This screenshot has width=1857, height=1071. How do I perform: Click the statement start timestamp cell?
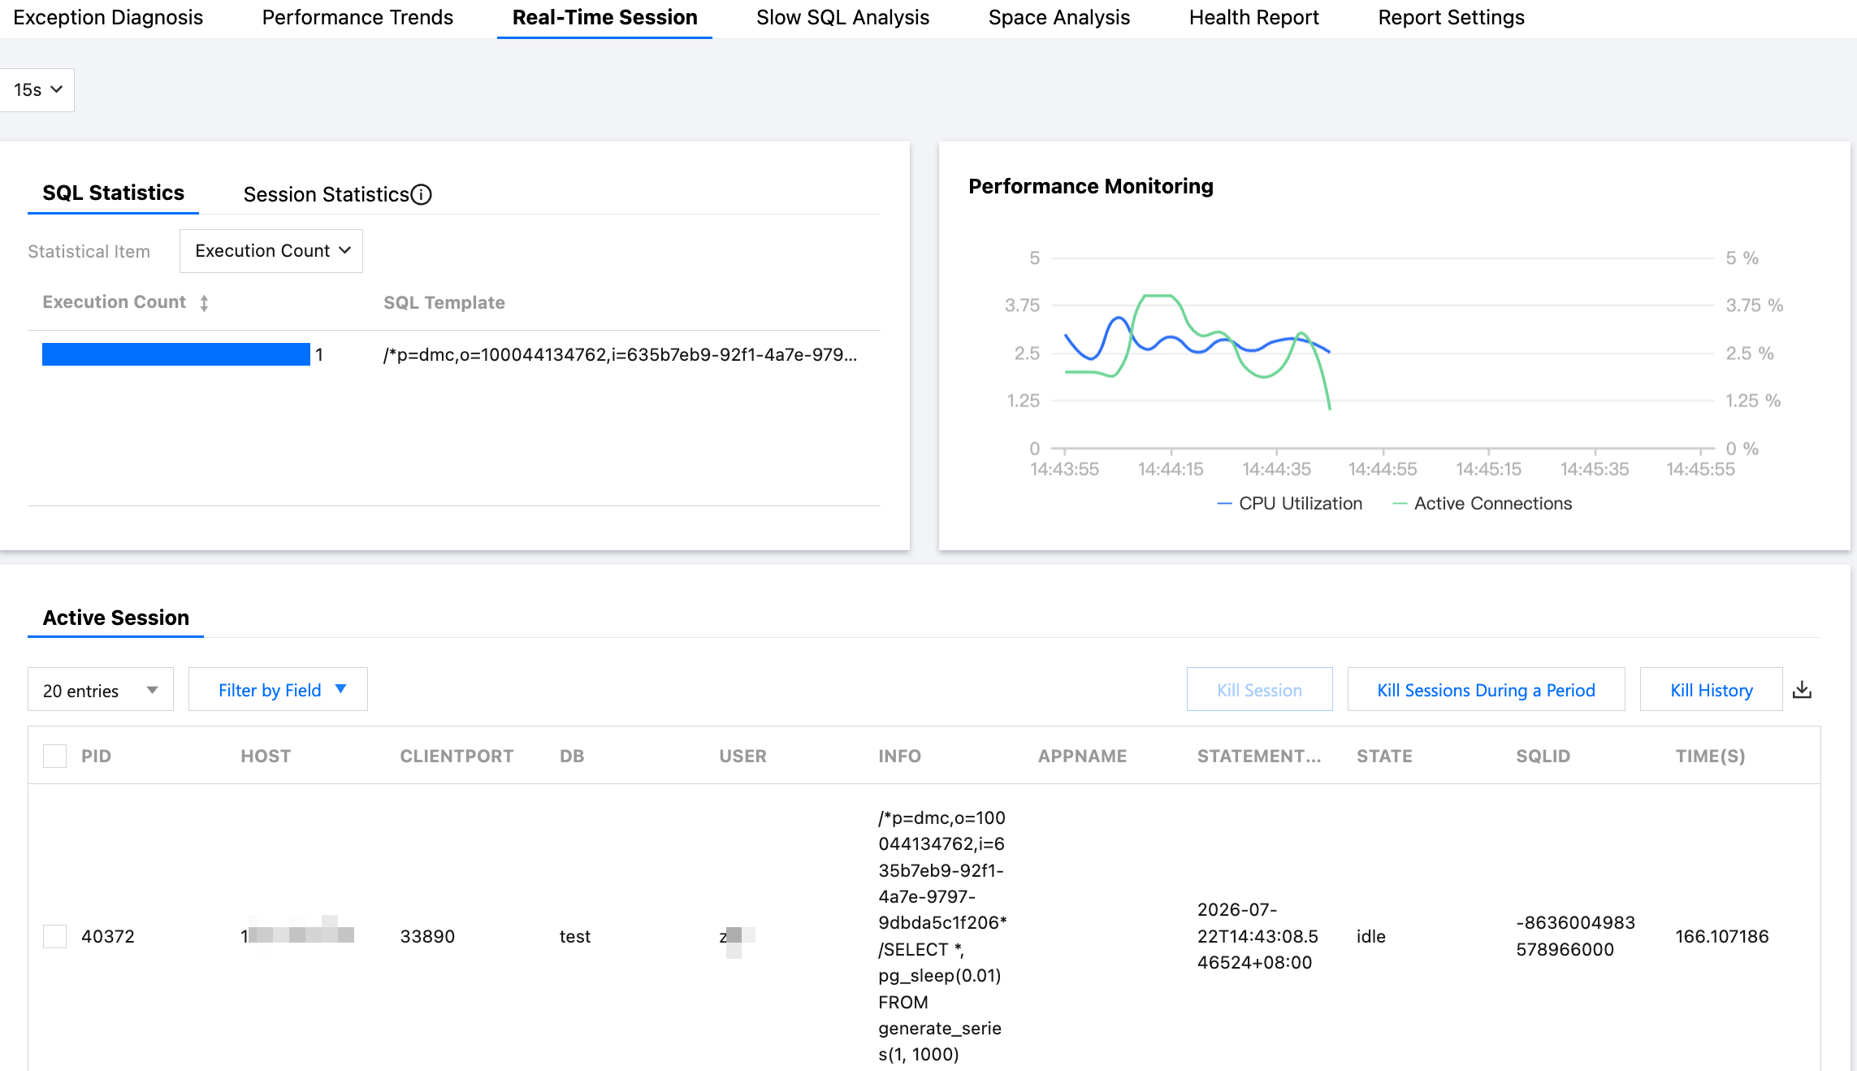point(1257,936)
